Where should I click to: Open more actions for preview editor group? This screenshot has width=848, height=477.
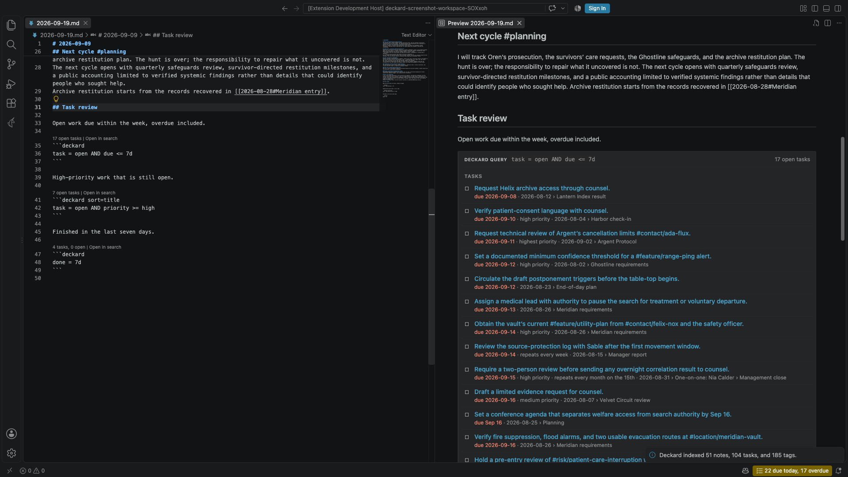tap(839, 23)
